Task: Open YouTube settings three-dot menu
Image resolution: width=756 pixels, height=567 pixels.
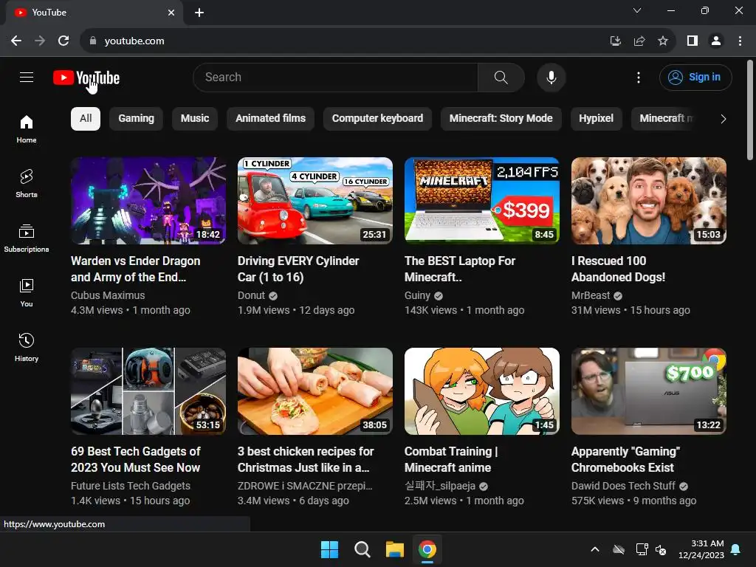Action: [x=639, y=77]
